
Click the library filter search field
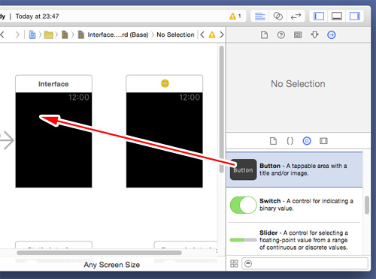(x=305, y=263)
